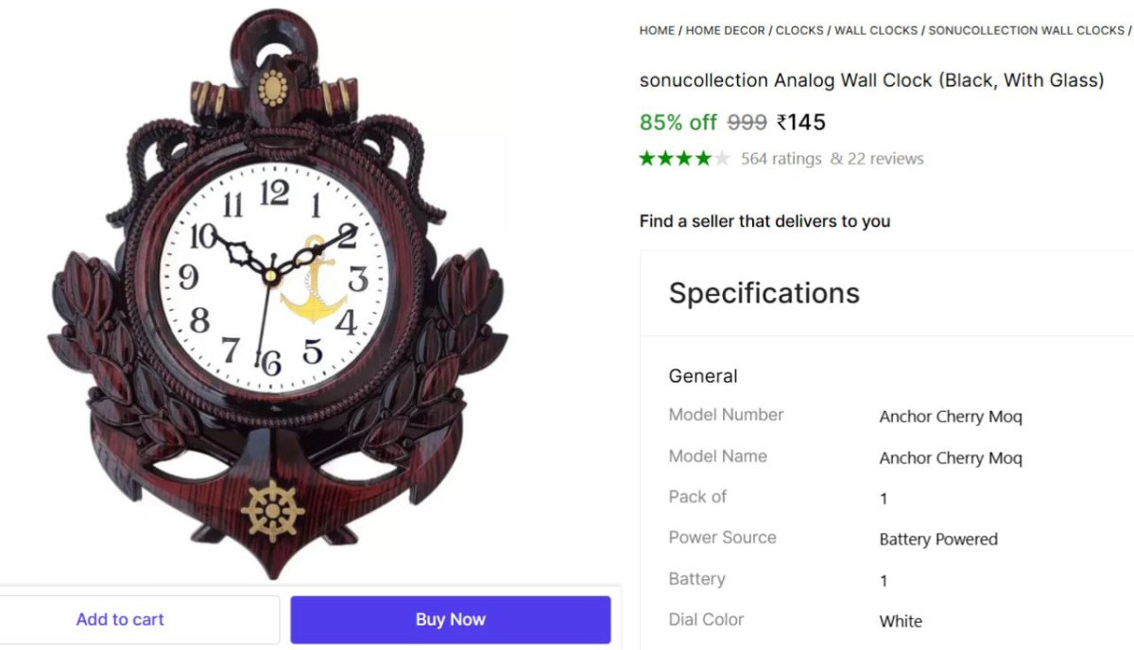Click the Battery Powered power source value
Image resolution: width=1134 pixels, height=650 pixels.
pyautogui.click(x=937, y=539)
